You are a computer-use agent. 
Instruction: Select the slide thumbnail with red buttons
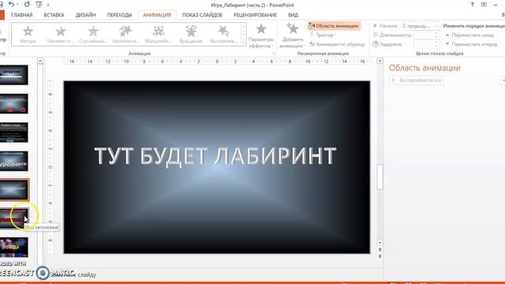[13, 103]
